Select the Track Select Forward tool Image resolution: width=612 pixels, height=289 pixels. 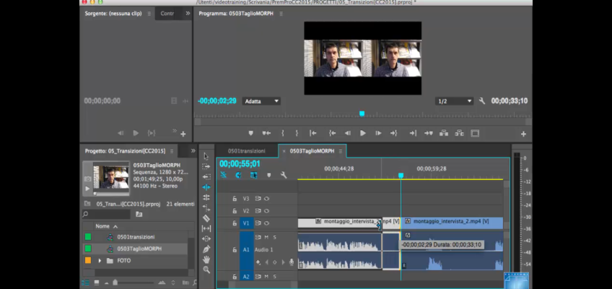pos(206,166)
